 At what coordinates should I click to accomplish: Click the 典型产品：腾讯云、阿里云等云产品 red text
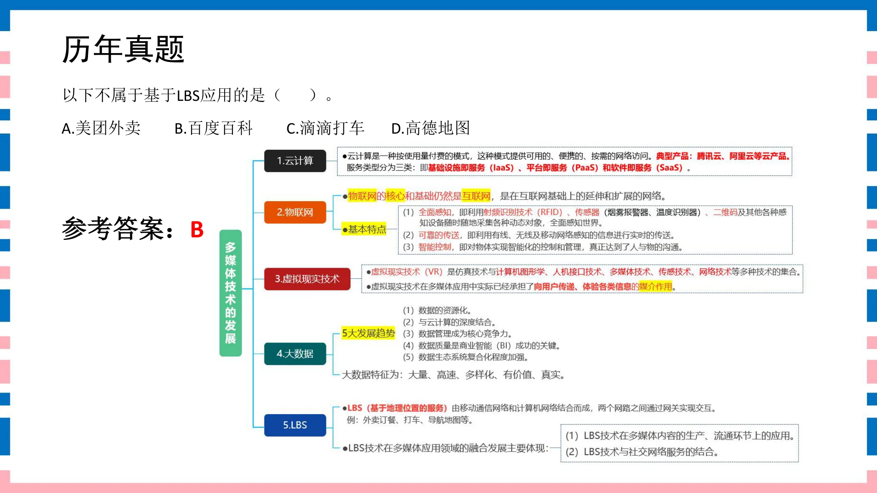pyautogui.click(x=723, y=156)
